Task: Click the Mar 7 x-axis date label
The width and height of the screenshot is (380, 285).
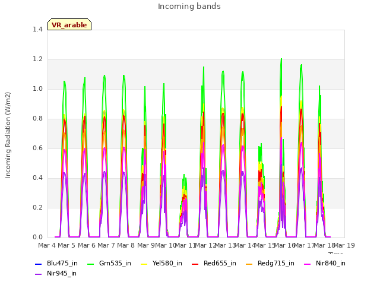Action: (x=106, y=245)
